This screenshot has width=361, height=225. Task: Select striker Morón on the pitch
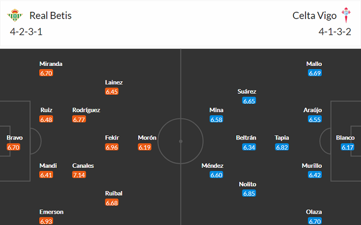[147, 137]
